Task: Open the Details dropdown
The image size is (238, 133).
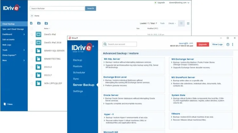Action: pos(172,23)
